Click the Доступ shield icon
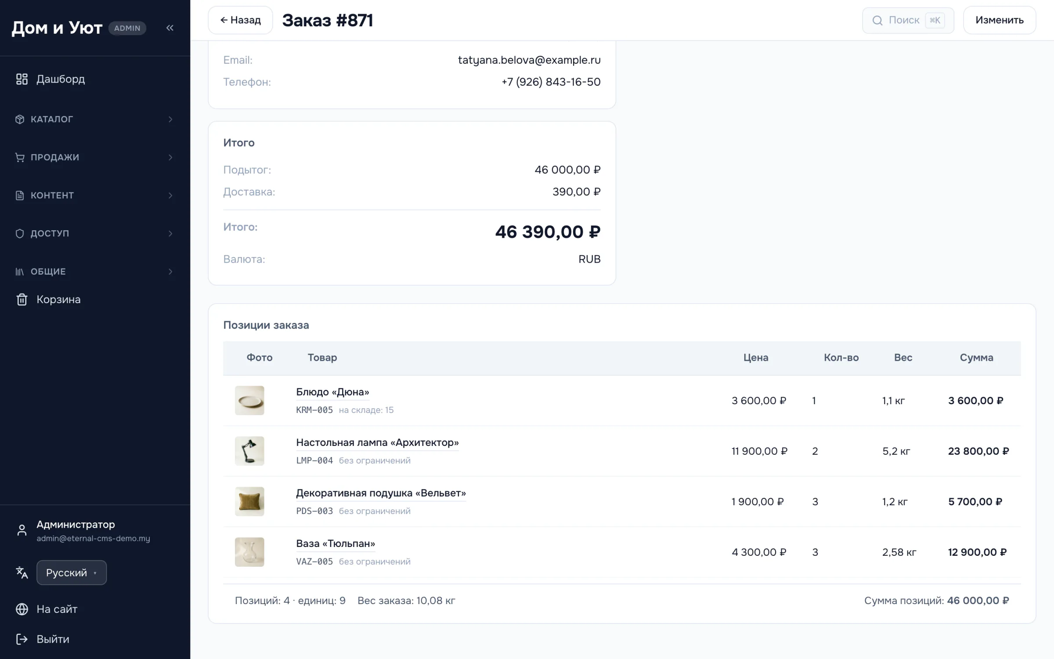 pos(20,233)
